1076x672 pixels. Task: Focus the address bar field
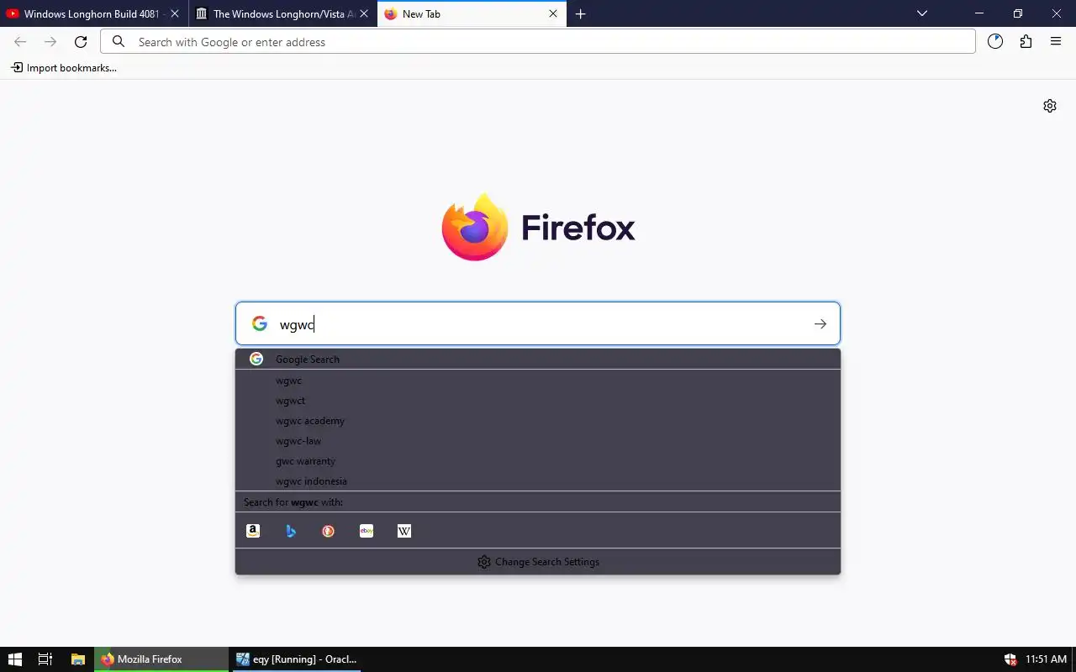[x=538, y=42]
